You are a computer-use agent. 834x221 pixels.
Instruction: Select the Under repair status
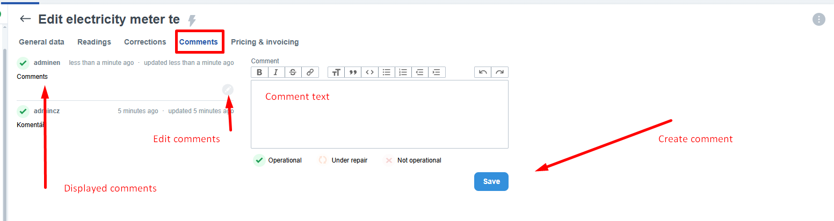click(x=323, y=160)
